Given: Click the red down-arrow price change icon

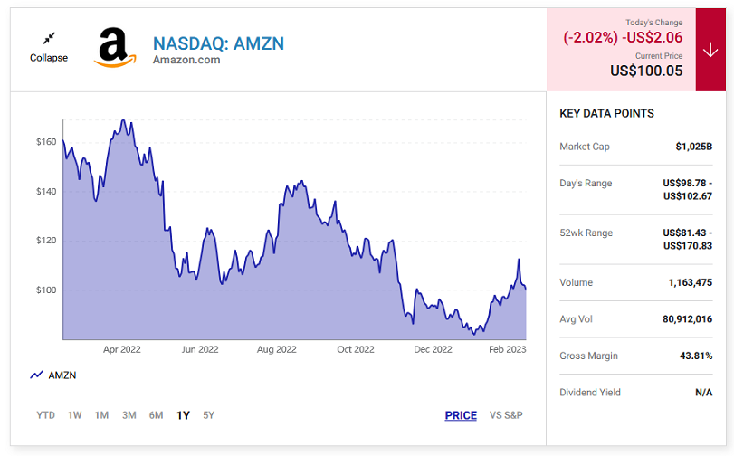Looking at the screenshot, I should point(710,51).
